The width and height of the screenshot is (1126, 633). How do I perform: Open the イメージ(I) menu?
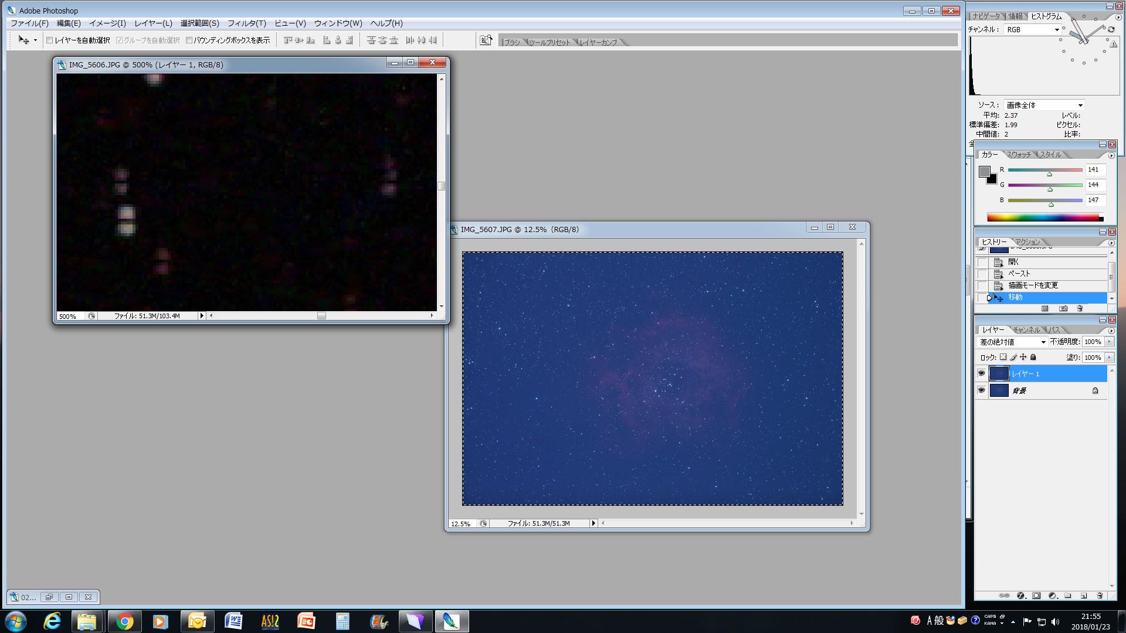tap(107, 23)
